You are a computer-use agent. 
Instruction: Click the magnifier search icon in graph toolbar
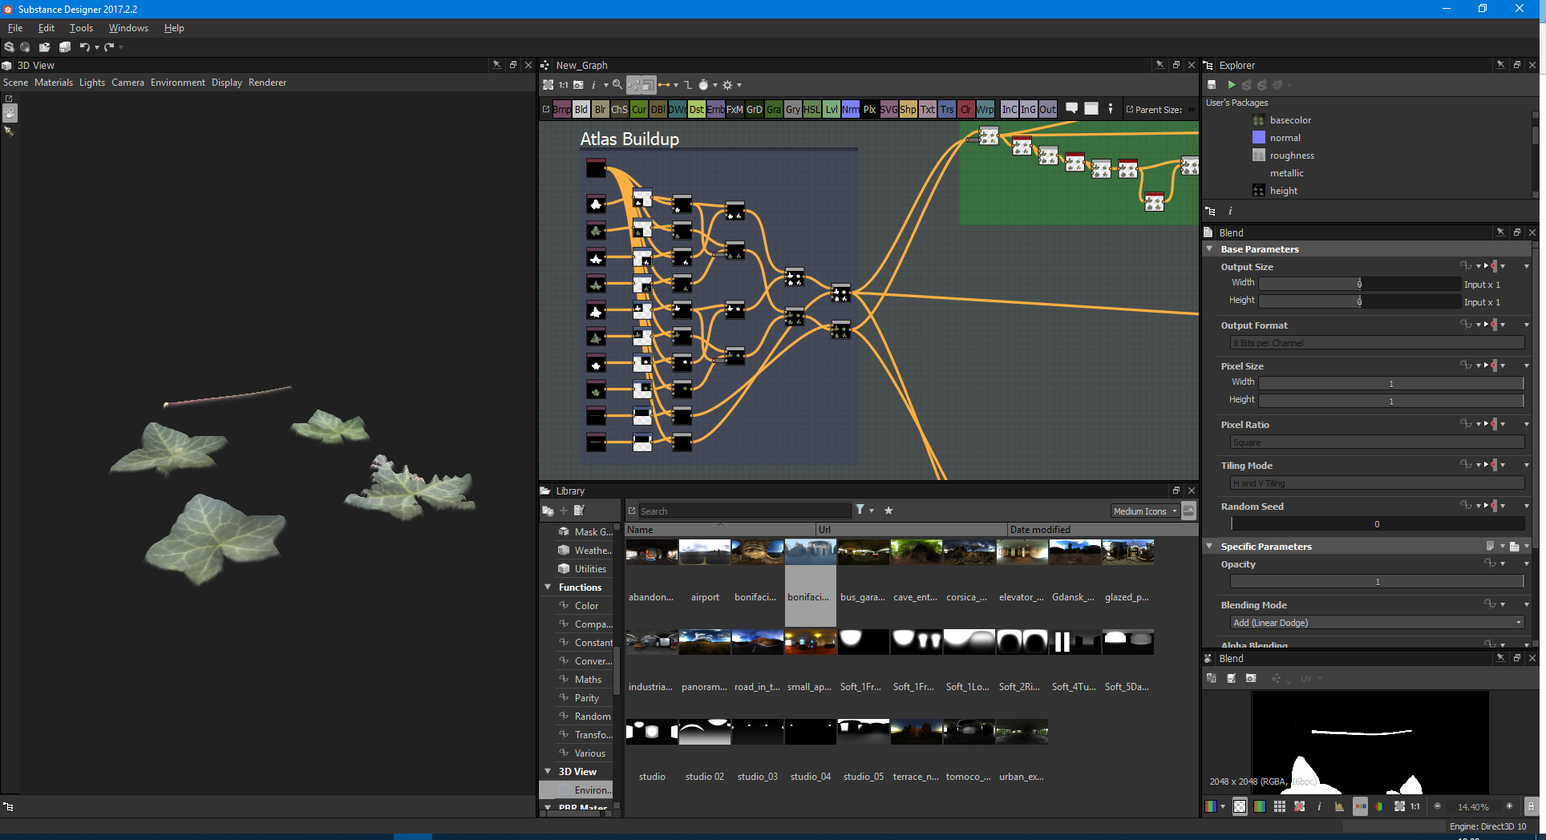[x=617, y=85]
